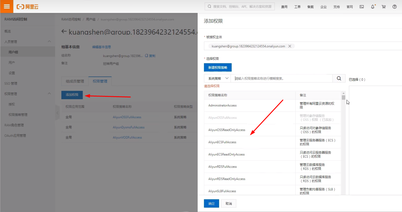Open 支持 in top navigation
Image resolution: width=402 pixels, height=212 pixels.
336,7
